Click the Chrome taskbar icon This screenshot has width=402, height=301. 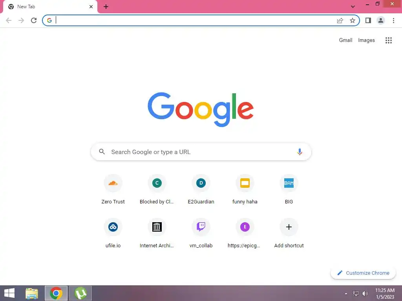[56, 293]
